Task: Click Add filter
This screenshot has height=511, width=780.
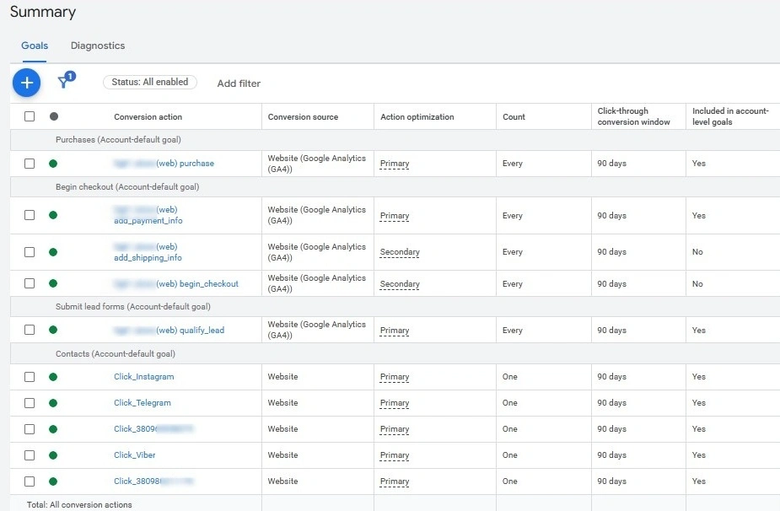Action: 239,83
